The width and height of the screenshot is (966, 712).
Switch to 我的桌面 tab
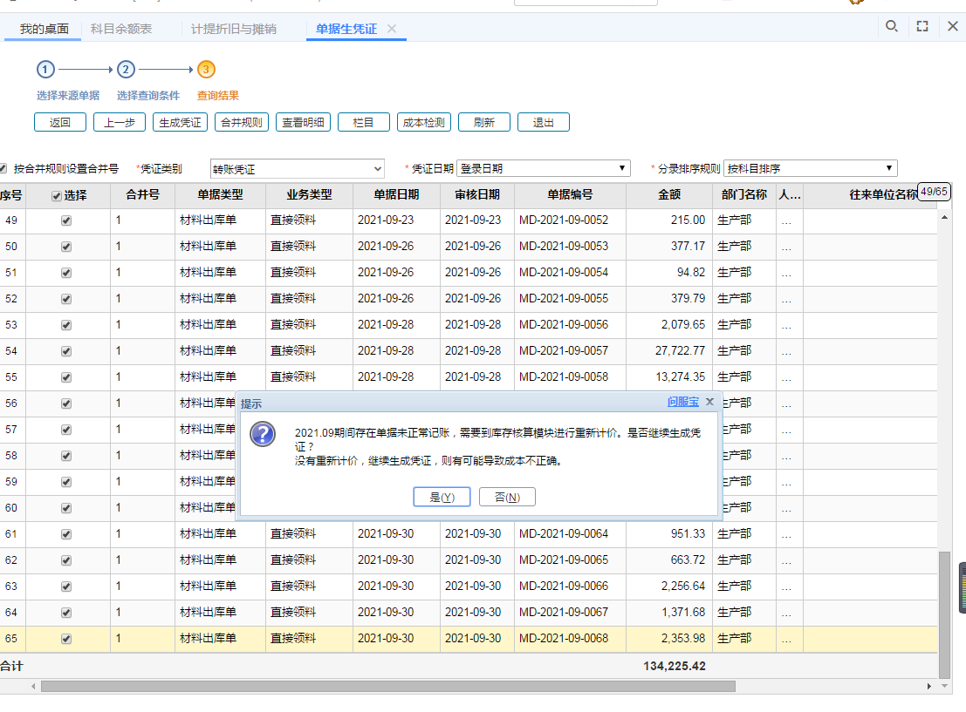[x=44, y=29]
